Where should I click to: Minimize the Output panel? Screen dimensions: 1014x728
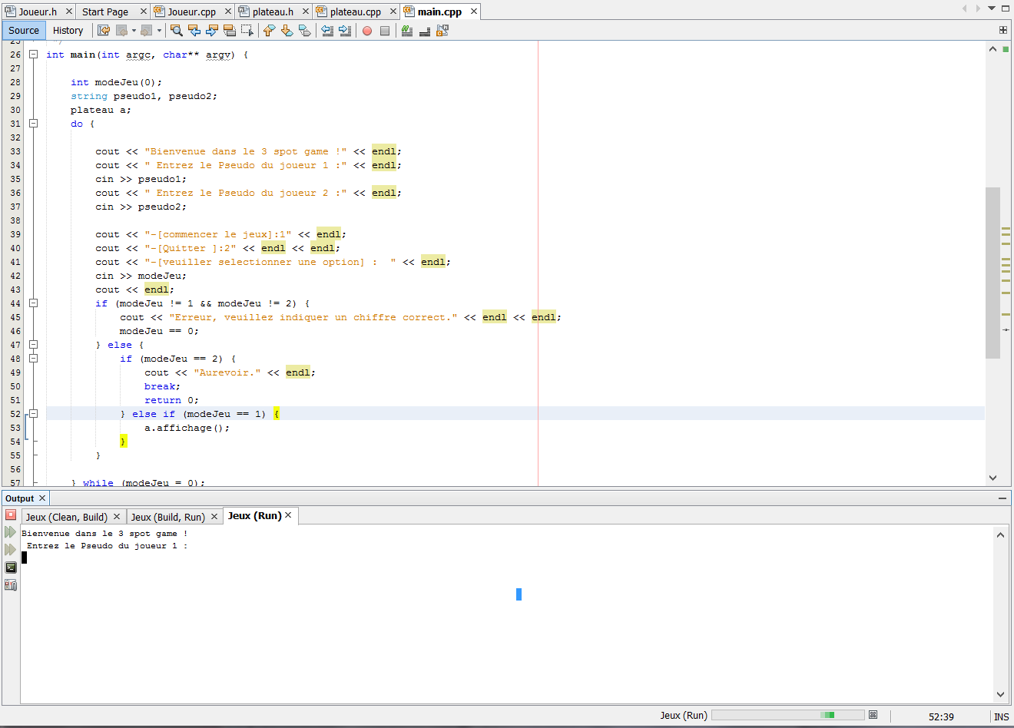[1002, 498]
